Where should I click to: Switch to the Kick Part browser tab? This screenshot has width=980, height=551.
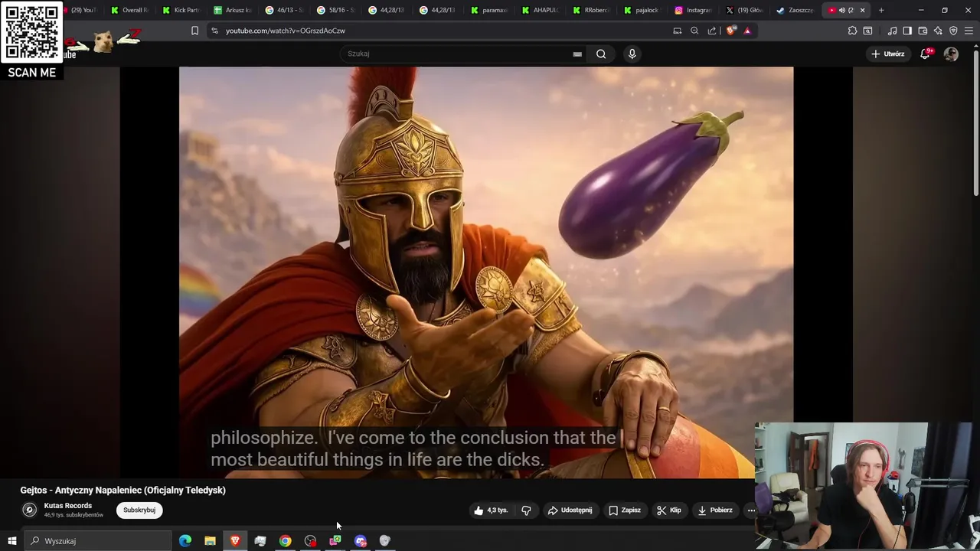181,10
